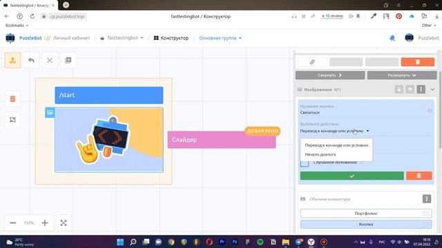Image resolution: width=442 pixels, height=248 pixels.
Task: Click the orange delete button at panel top
Action: tap(418, 62)
